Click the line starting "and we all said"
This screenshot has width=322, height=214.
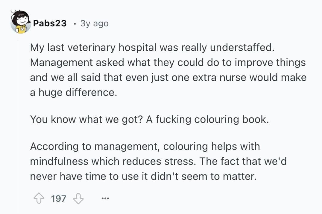pos(168,78)
